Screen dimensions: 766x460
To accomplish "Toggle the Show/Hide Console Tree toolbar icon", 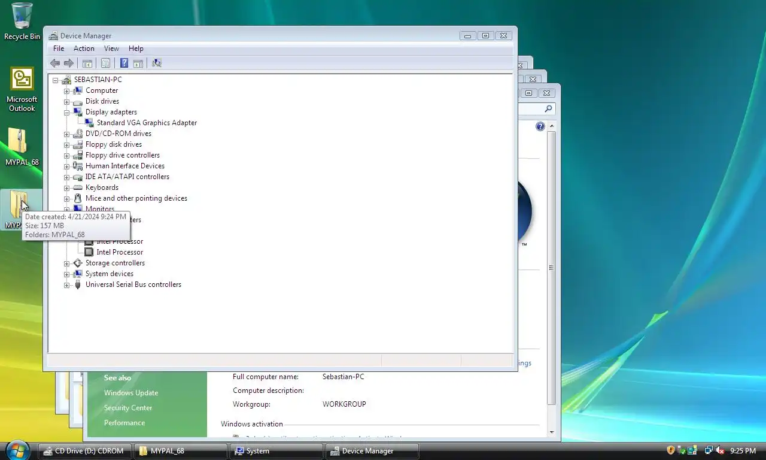I will coord(87,63).
